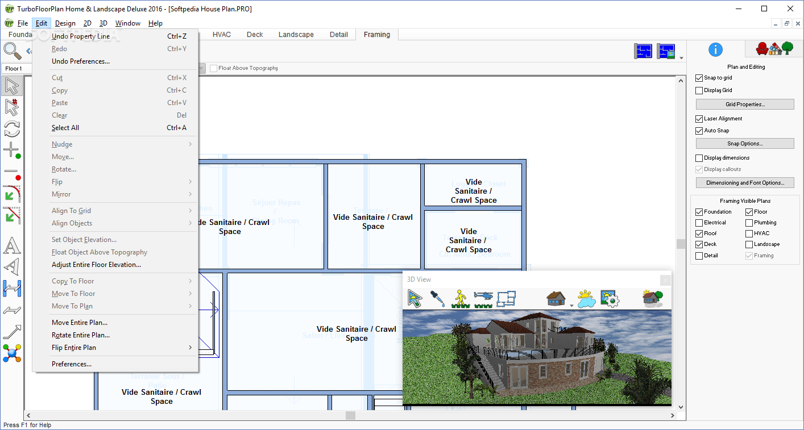Screen dimensions: 804x430
Task: Select the angled dimension line tool
Action: 11,310
